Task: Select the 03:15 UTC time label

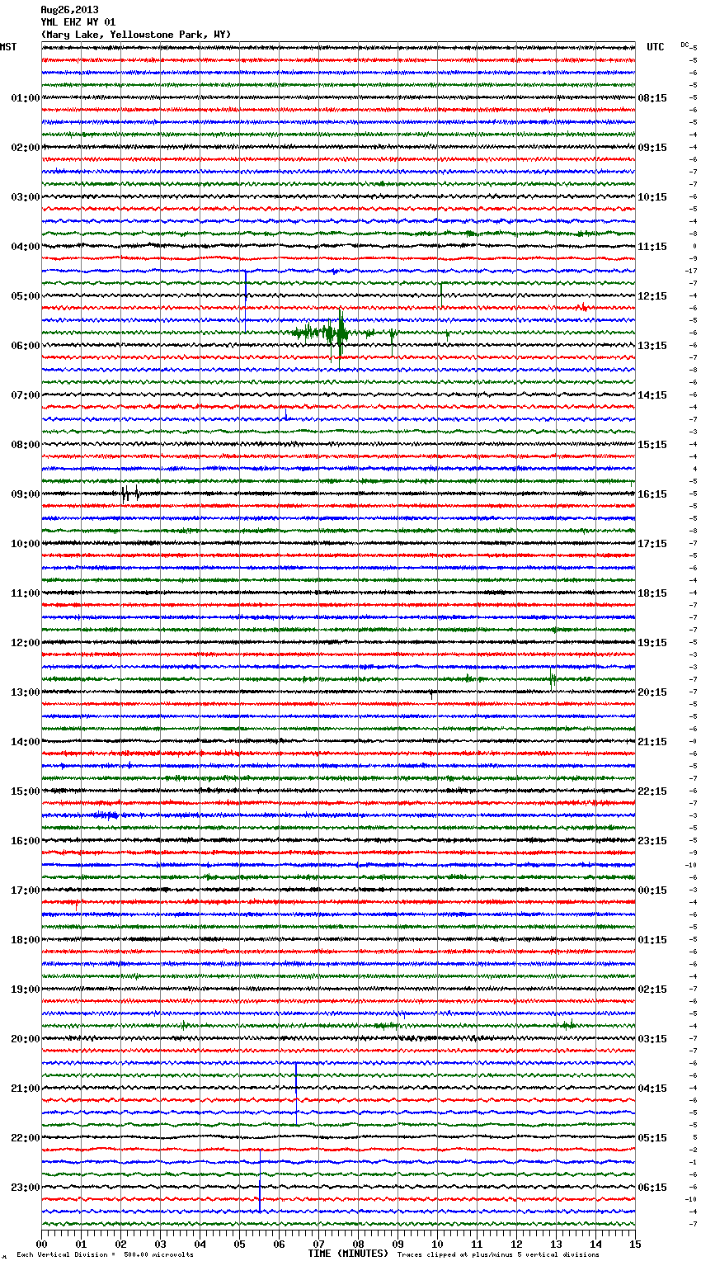Action: point(652,1039)
